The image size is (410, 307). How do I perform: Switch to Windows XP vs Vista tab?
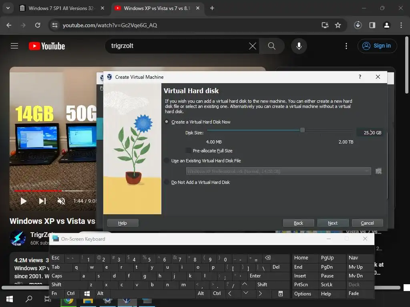[x=157, y=8]
